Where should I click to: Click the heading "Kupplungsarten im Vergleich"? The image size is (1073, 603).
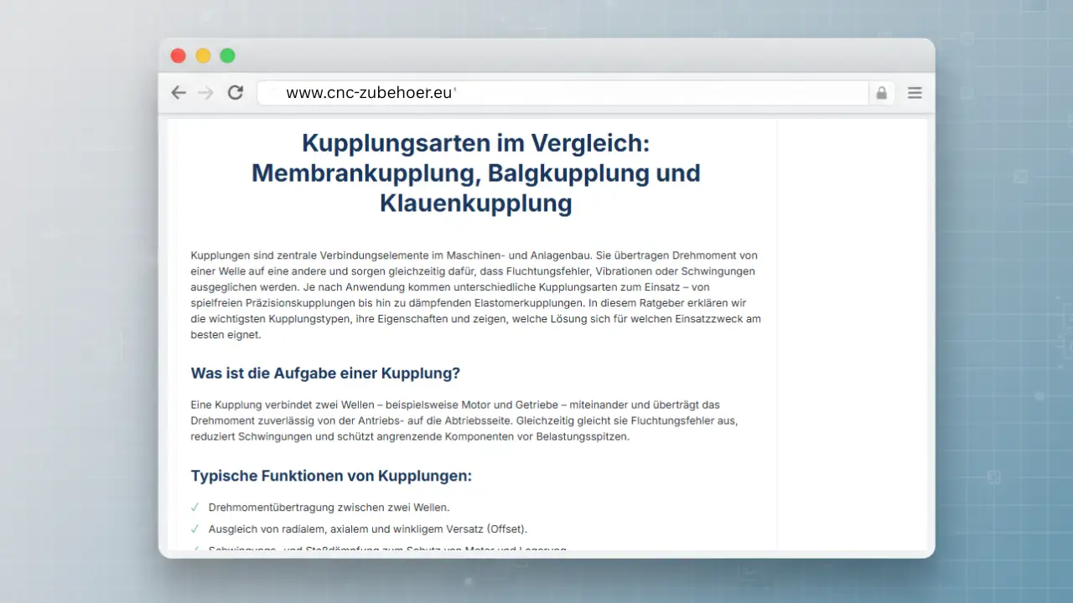476,173
